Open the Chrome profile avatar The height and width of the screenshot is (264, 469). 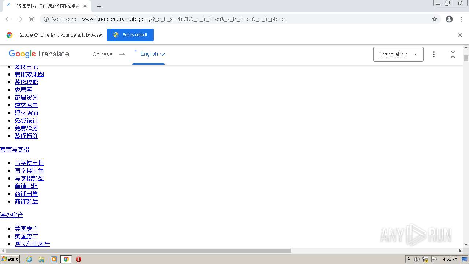click(449, 19)
